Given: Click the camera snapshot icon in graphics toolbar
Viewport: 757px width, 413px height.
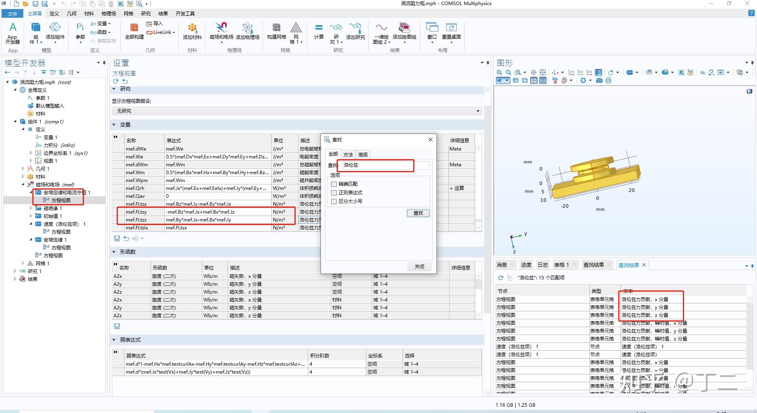Looking at the screenshot, I should coord(599,80).
